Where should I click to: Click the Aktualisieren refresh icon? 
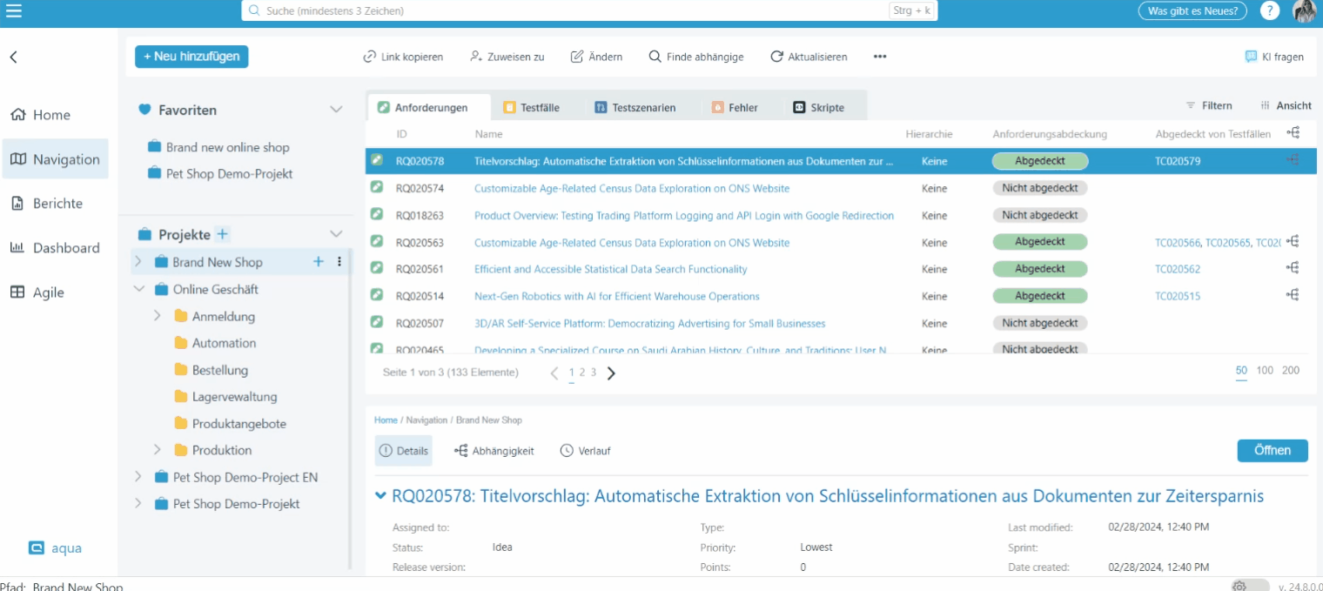[x=776, y=57]
